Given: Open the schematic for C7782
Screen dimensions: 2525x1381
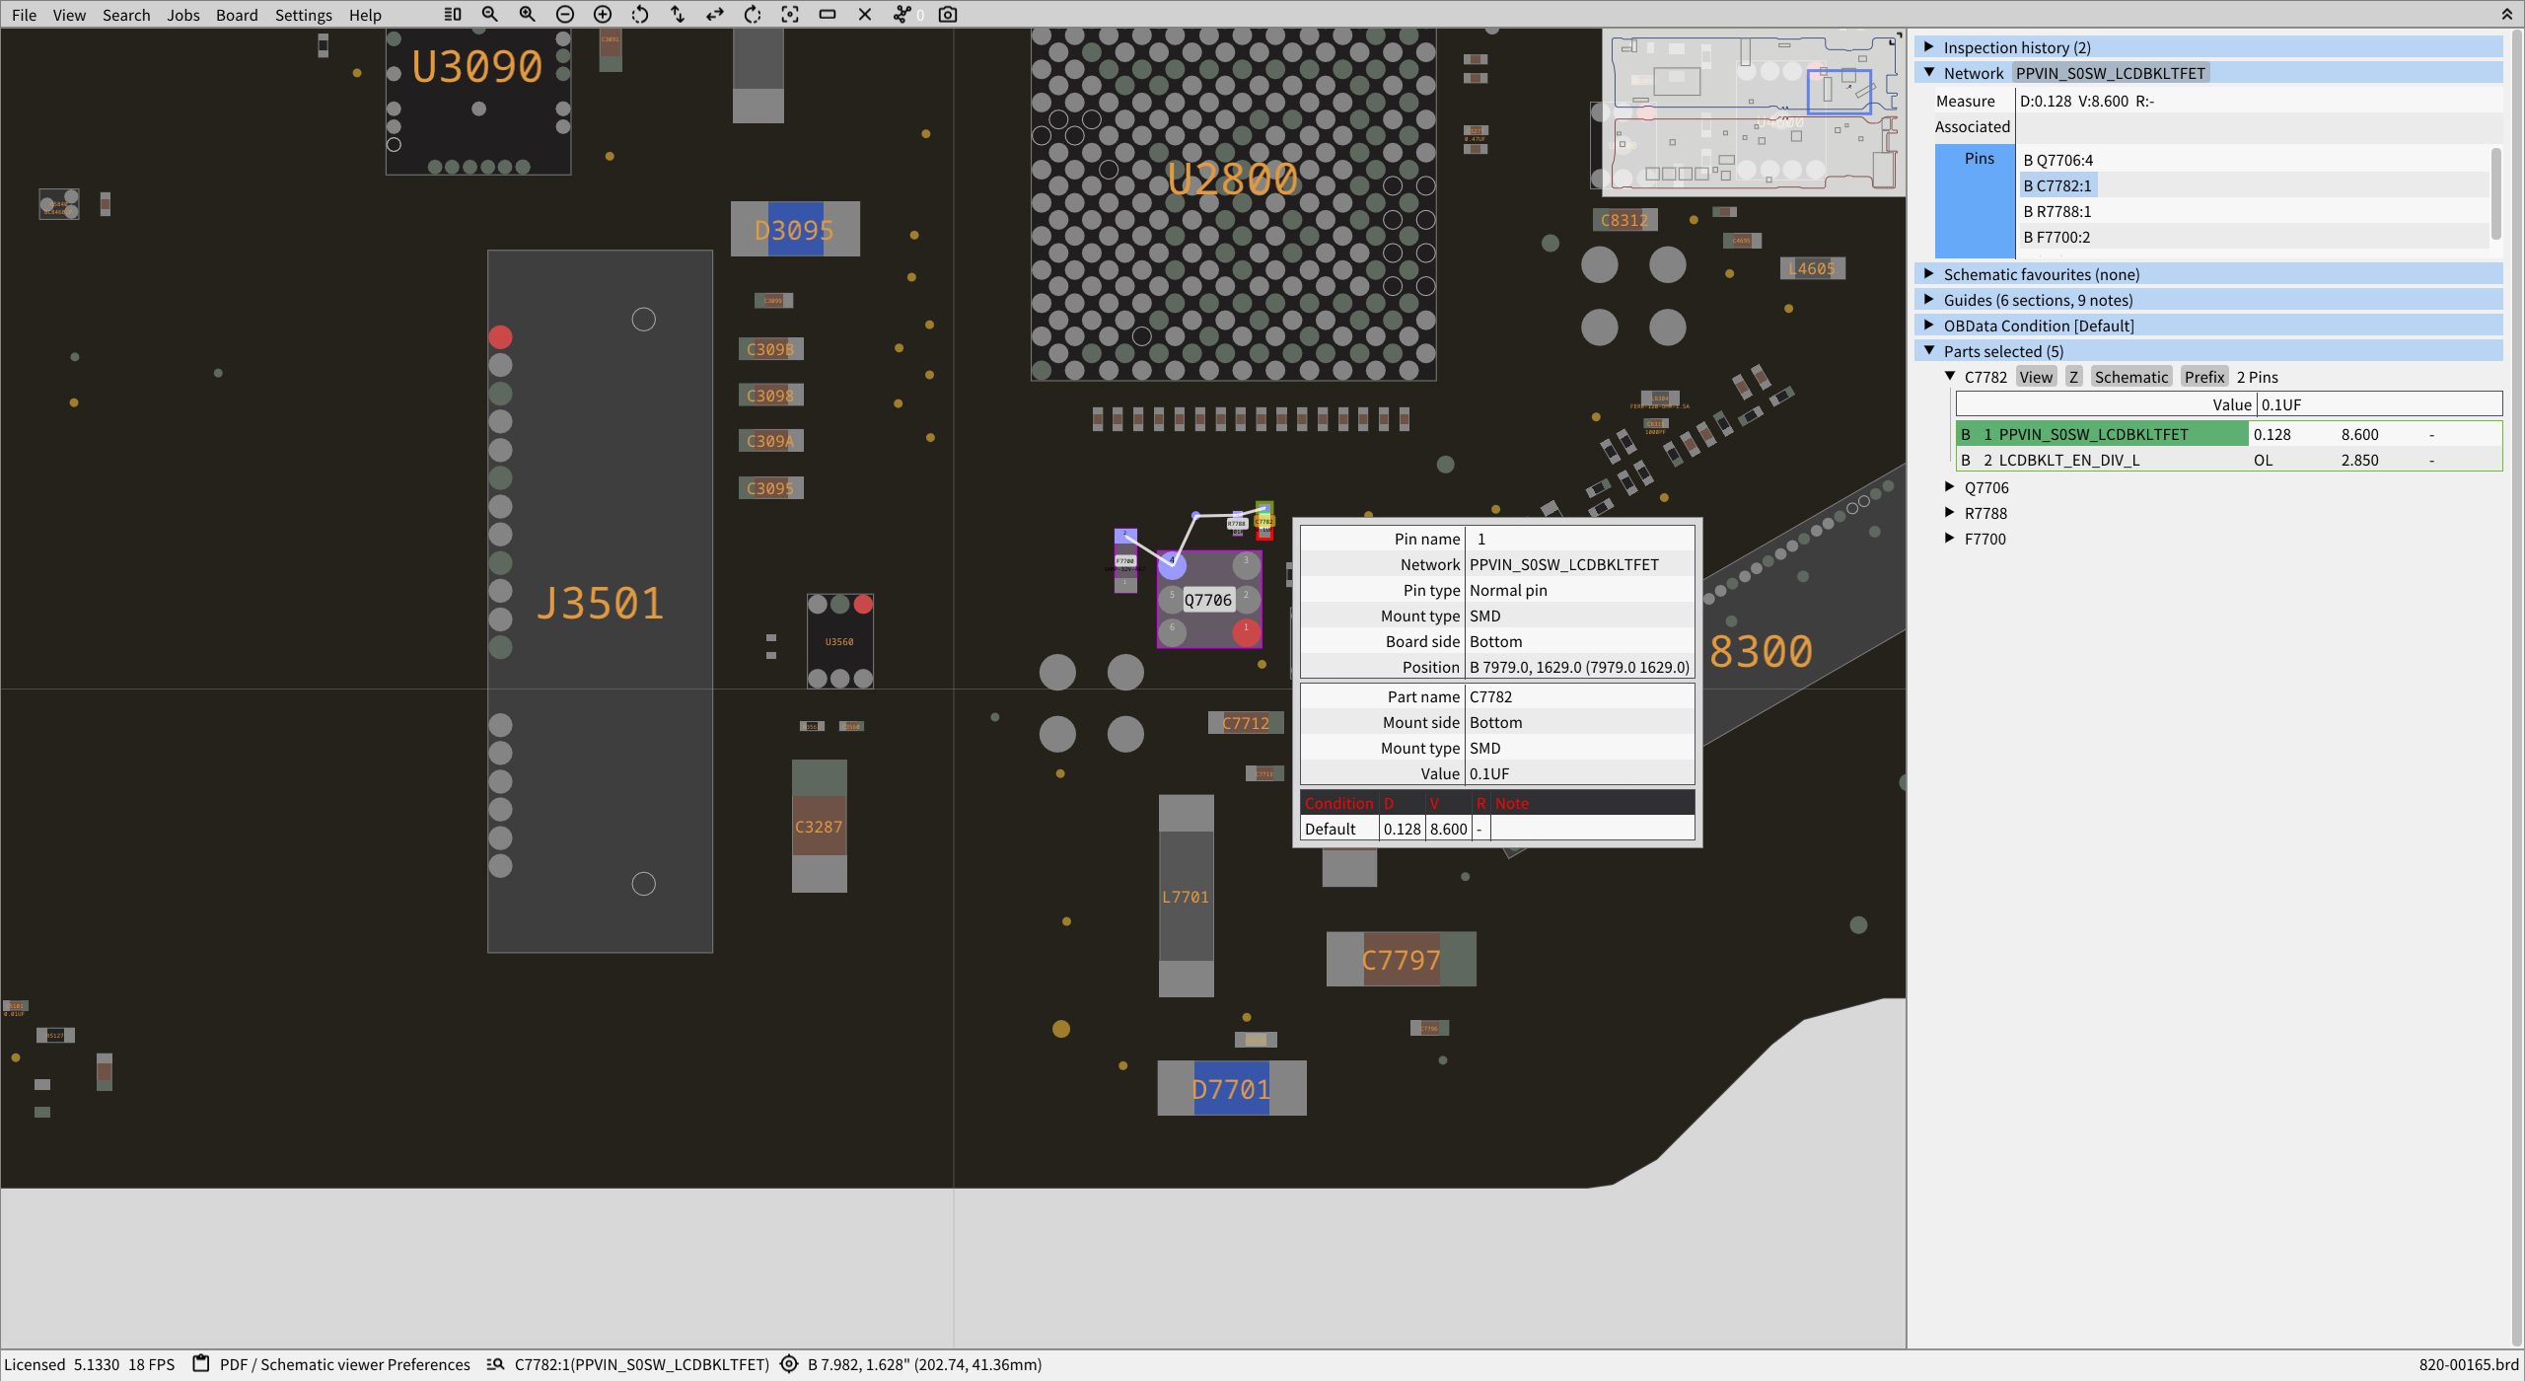Looking at the screenshot, I should (2131, 376).
